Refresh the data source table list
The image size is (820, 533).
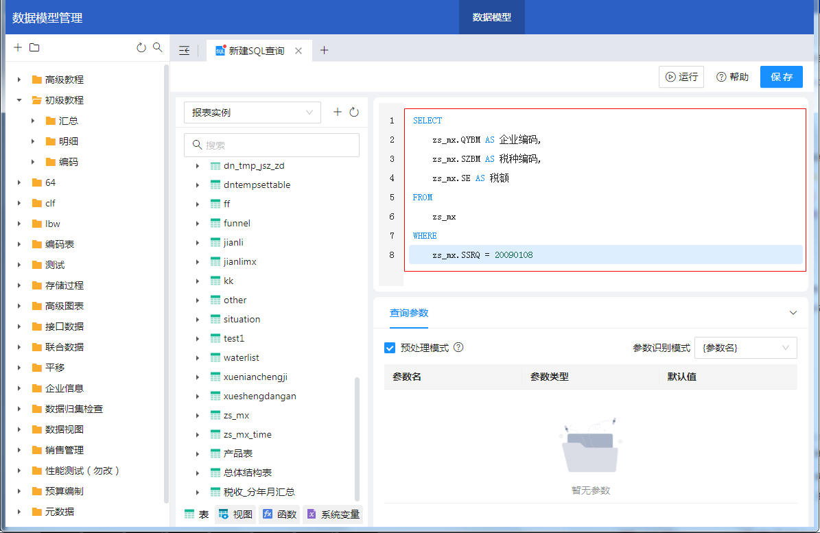(354, 112)
